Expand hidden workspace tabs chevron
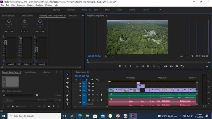The image size is (212, 119). pyautogui.click(x=160, y=10)
